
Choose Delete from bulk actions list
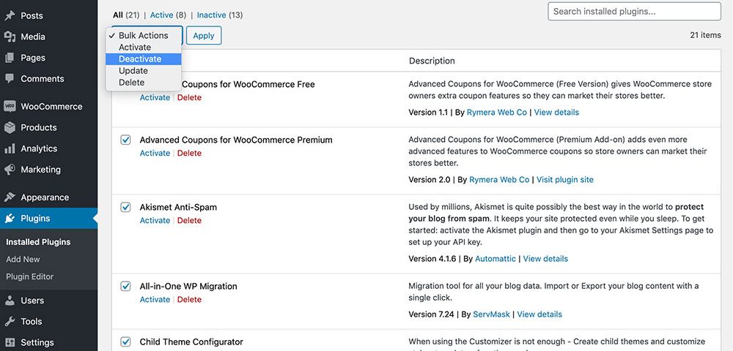(144, 82)
